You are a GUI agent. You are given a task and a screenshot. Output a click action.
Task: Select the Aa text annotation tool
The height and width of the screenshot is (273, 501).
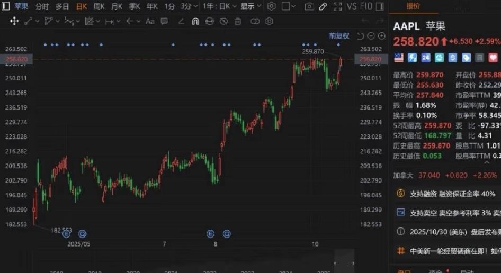[150, 21]
